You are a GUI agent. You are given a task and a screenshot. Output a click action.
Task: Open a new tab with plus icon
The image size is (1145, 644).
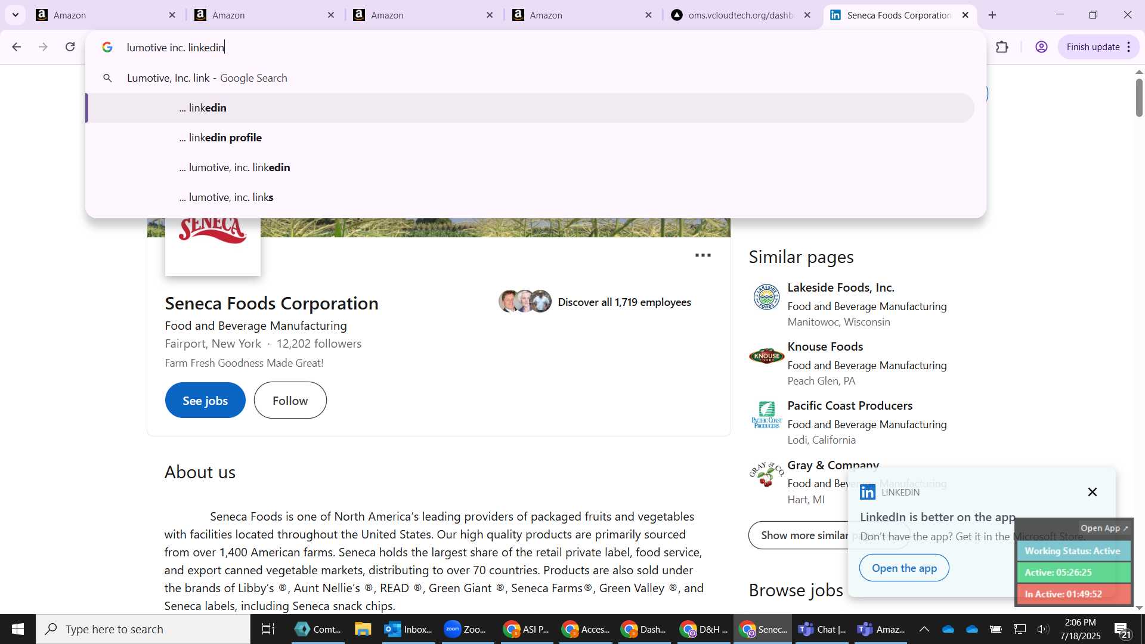pyautogui.click(x=992, y=15)
